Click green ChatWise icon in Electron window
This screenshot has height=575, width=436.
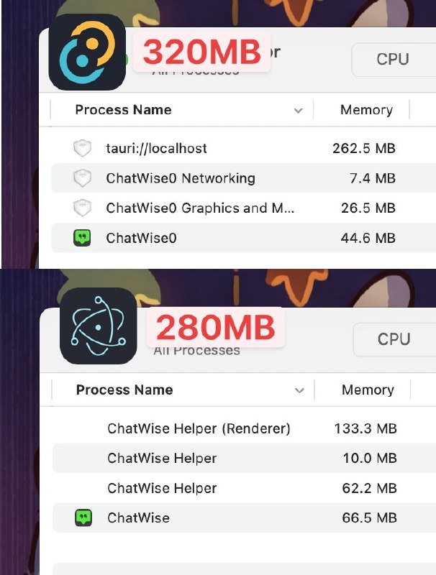click(x=84, y=517)
